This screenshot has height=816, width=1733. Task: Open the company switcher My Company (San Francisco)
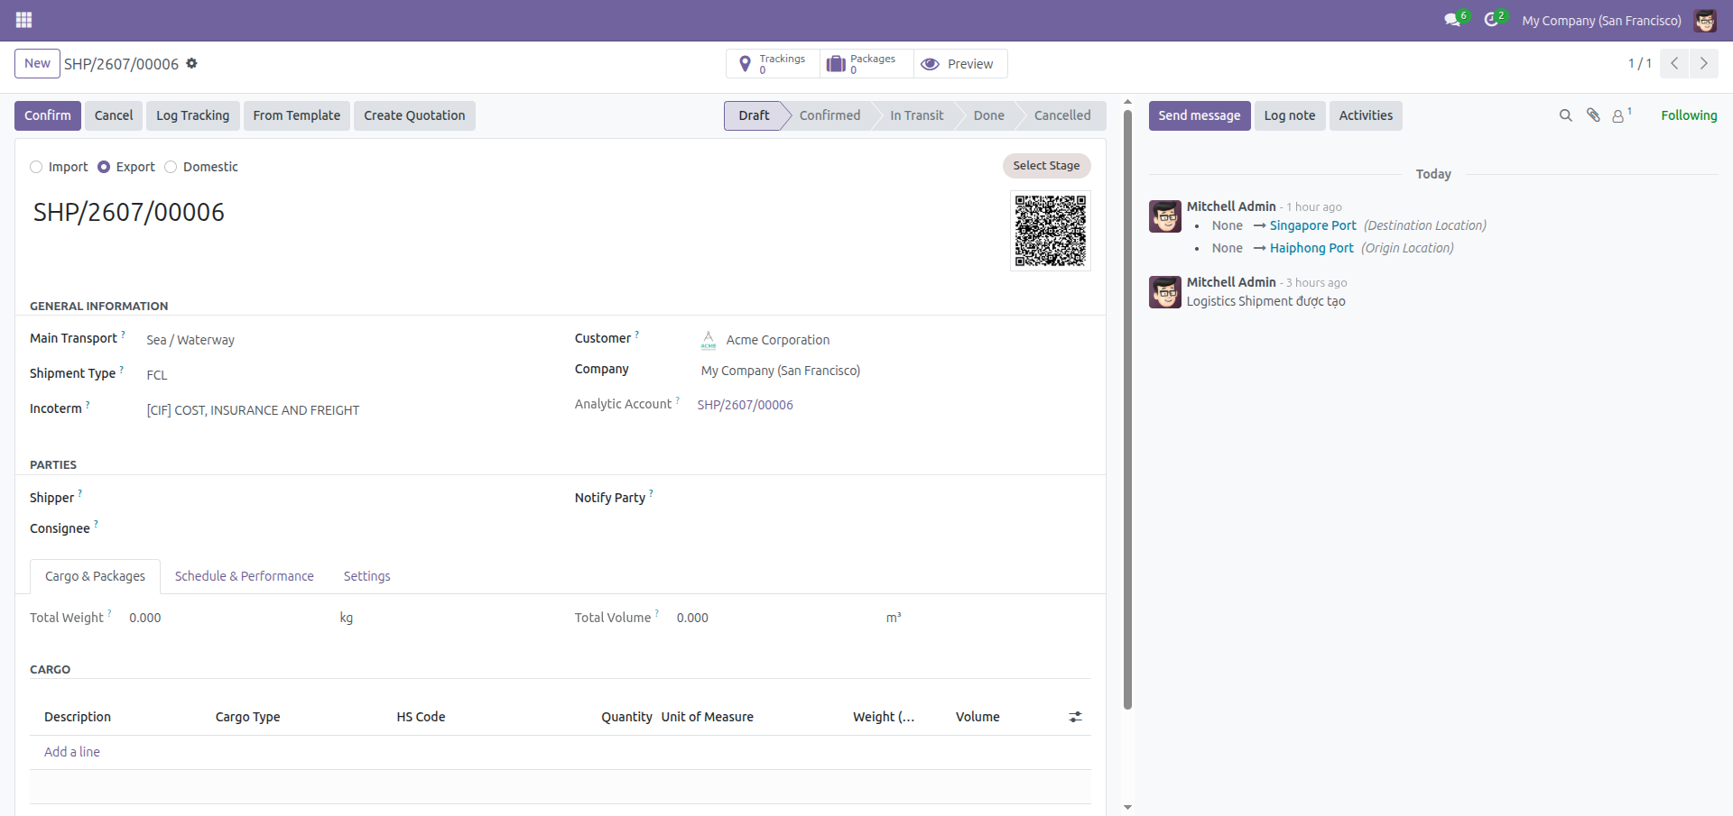tap(1601, 20)
